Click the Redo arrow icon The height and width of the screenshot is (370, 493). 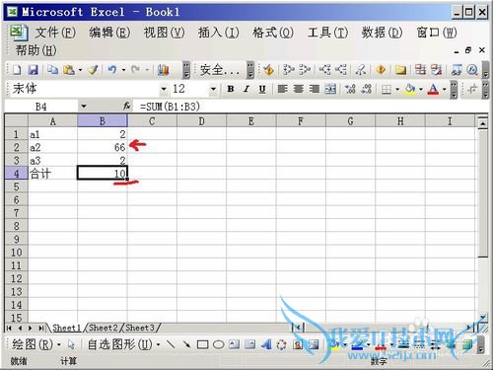(135, 70)
